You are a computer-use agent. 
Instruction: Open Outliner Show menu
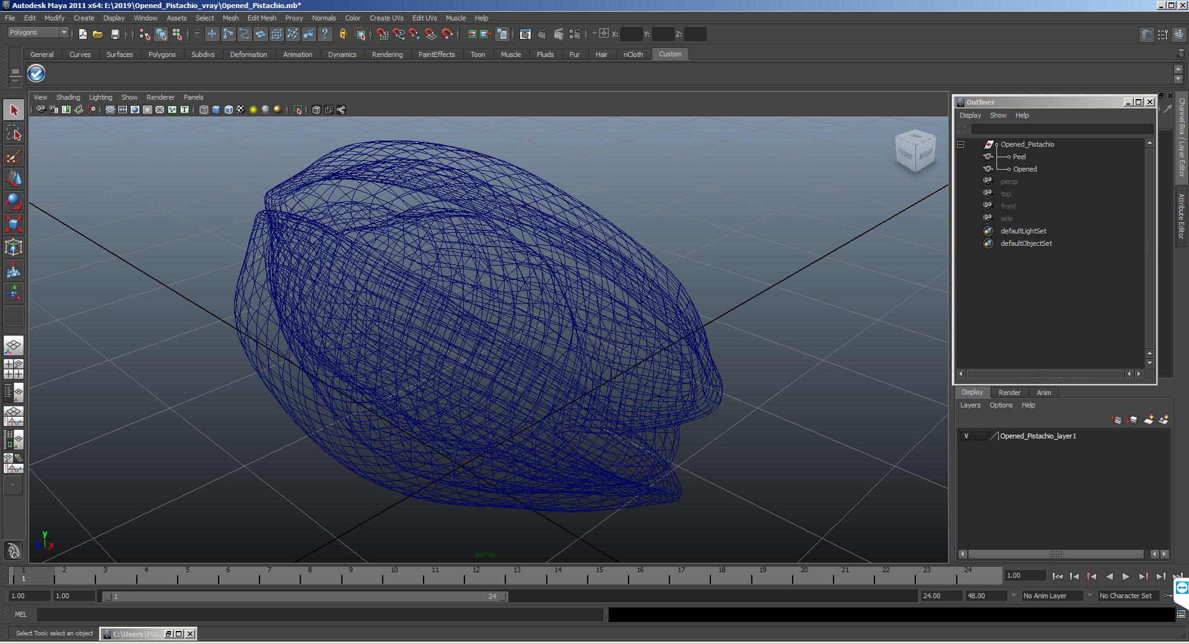[x=998, y=115]
